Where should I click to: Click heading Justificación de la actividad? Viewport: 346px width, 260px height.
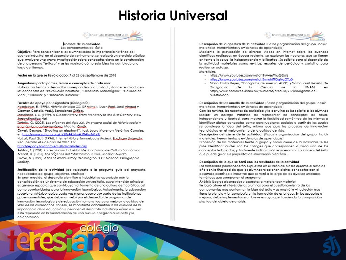41,170
